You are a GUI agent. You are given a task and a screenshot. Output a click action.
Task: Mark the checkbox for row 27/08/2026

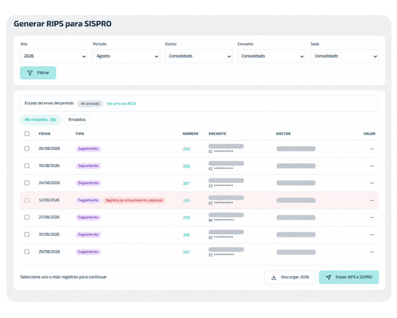click(27, 217)
